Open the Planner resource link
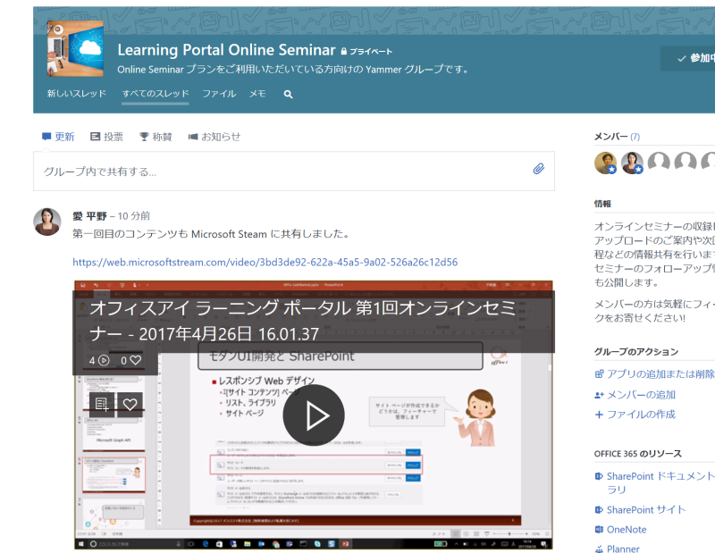Viewport: 715px width, 553px height. point(617,549)
